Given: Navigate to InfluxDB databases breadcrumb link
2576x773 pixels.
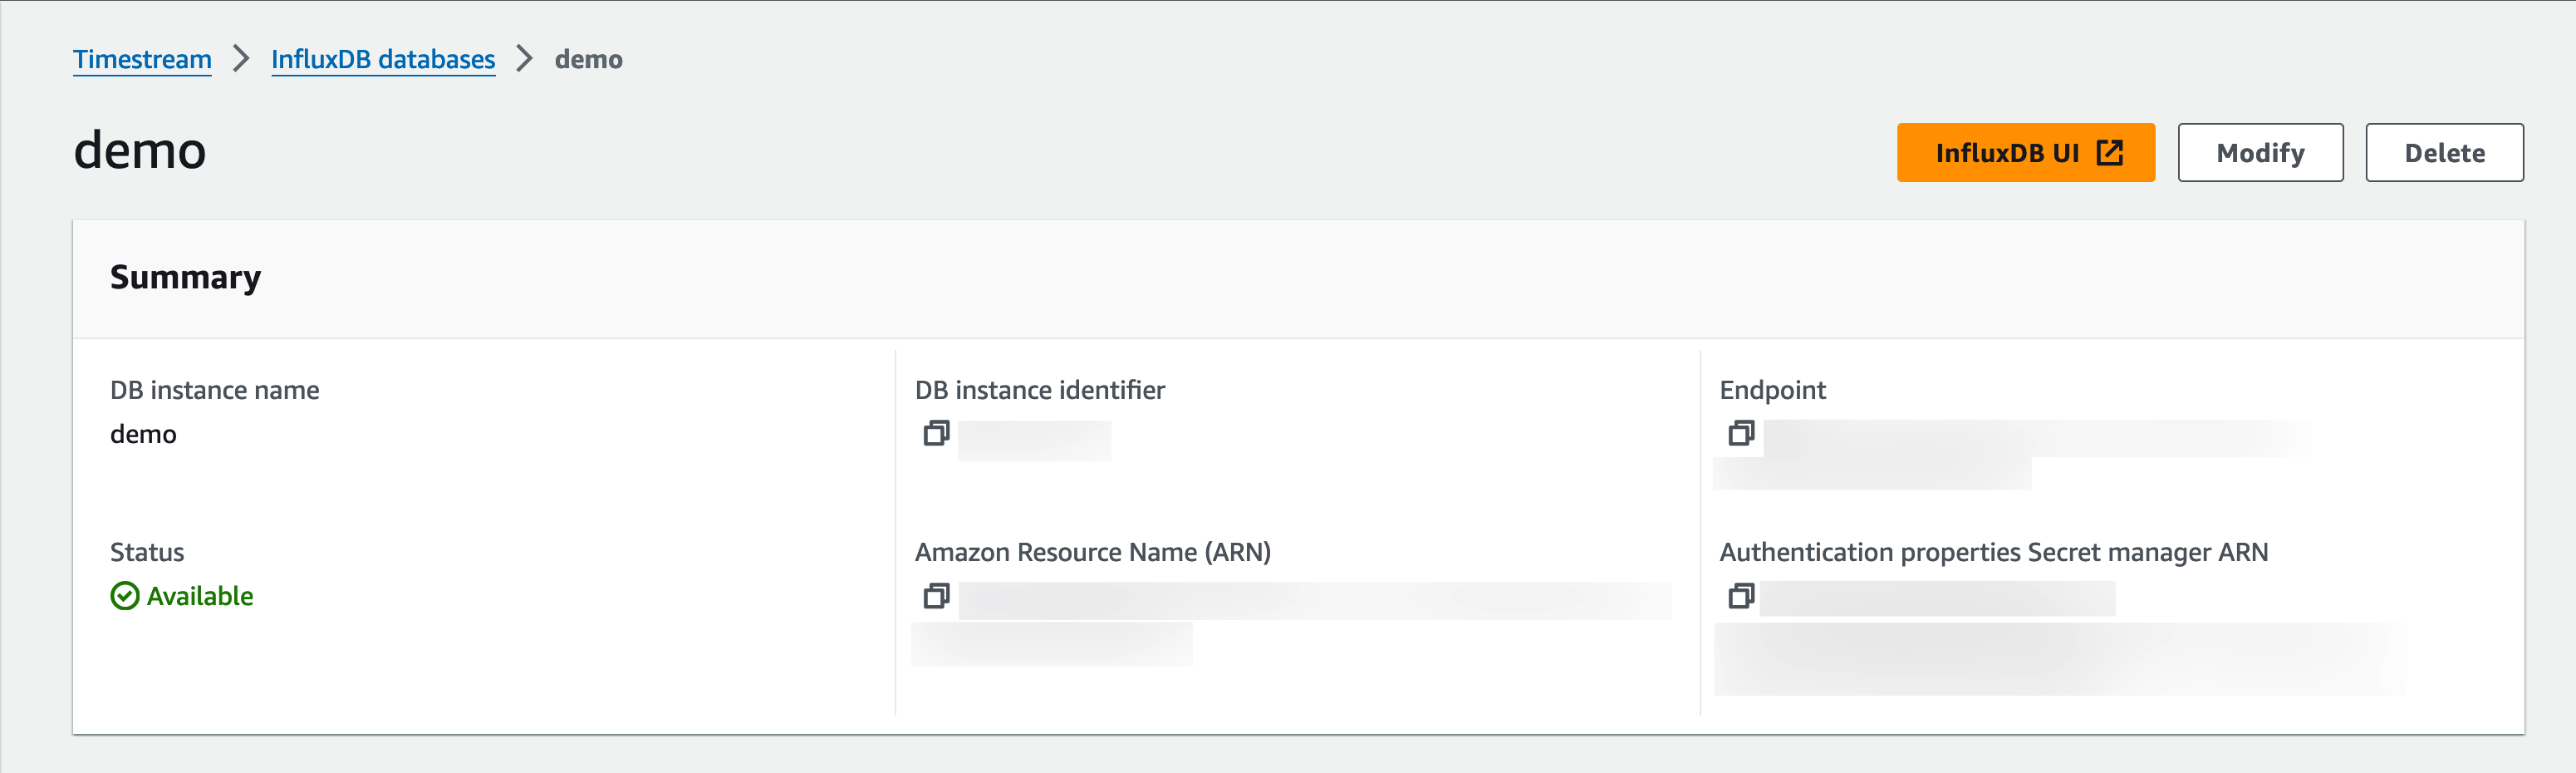Looking at the screenshot, I should coord(383,60).
